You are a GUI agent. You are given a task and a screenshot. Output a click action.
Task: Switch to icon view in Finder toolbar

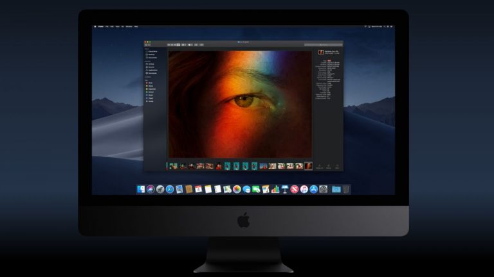coord(169,45)
